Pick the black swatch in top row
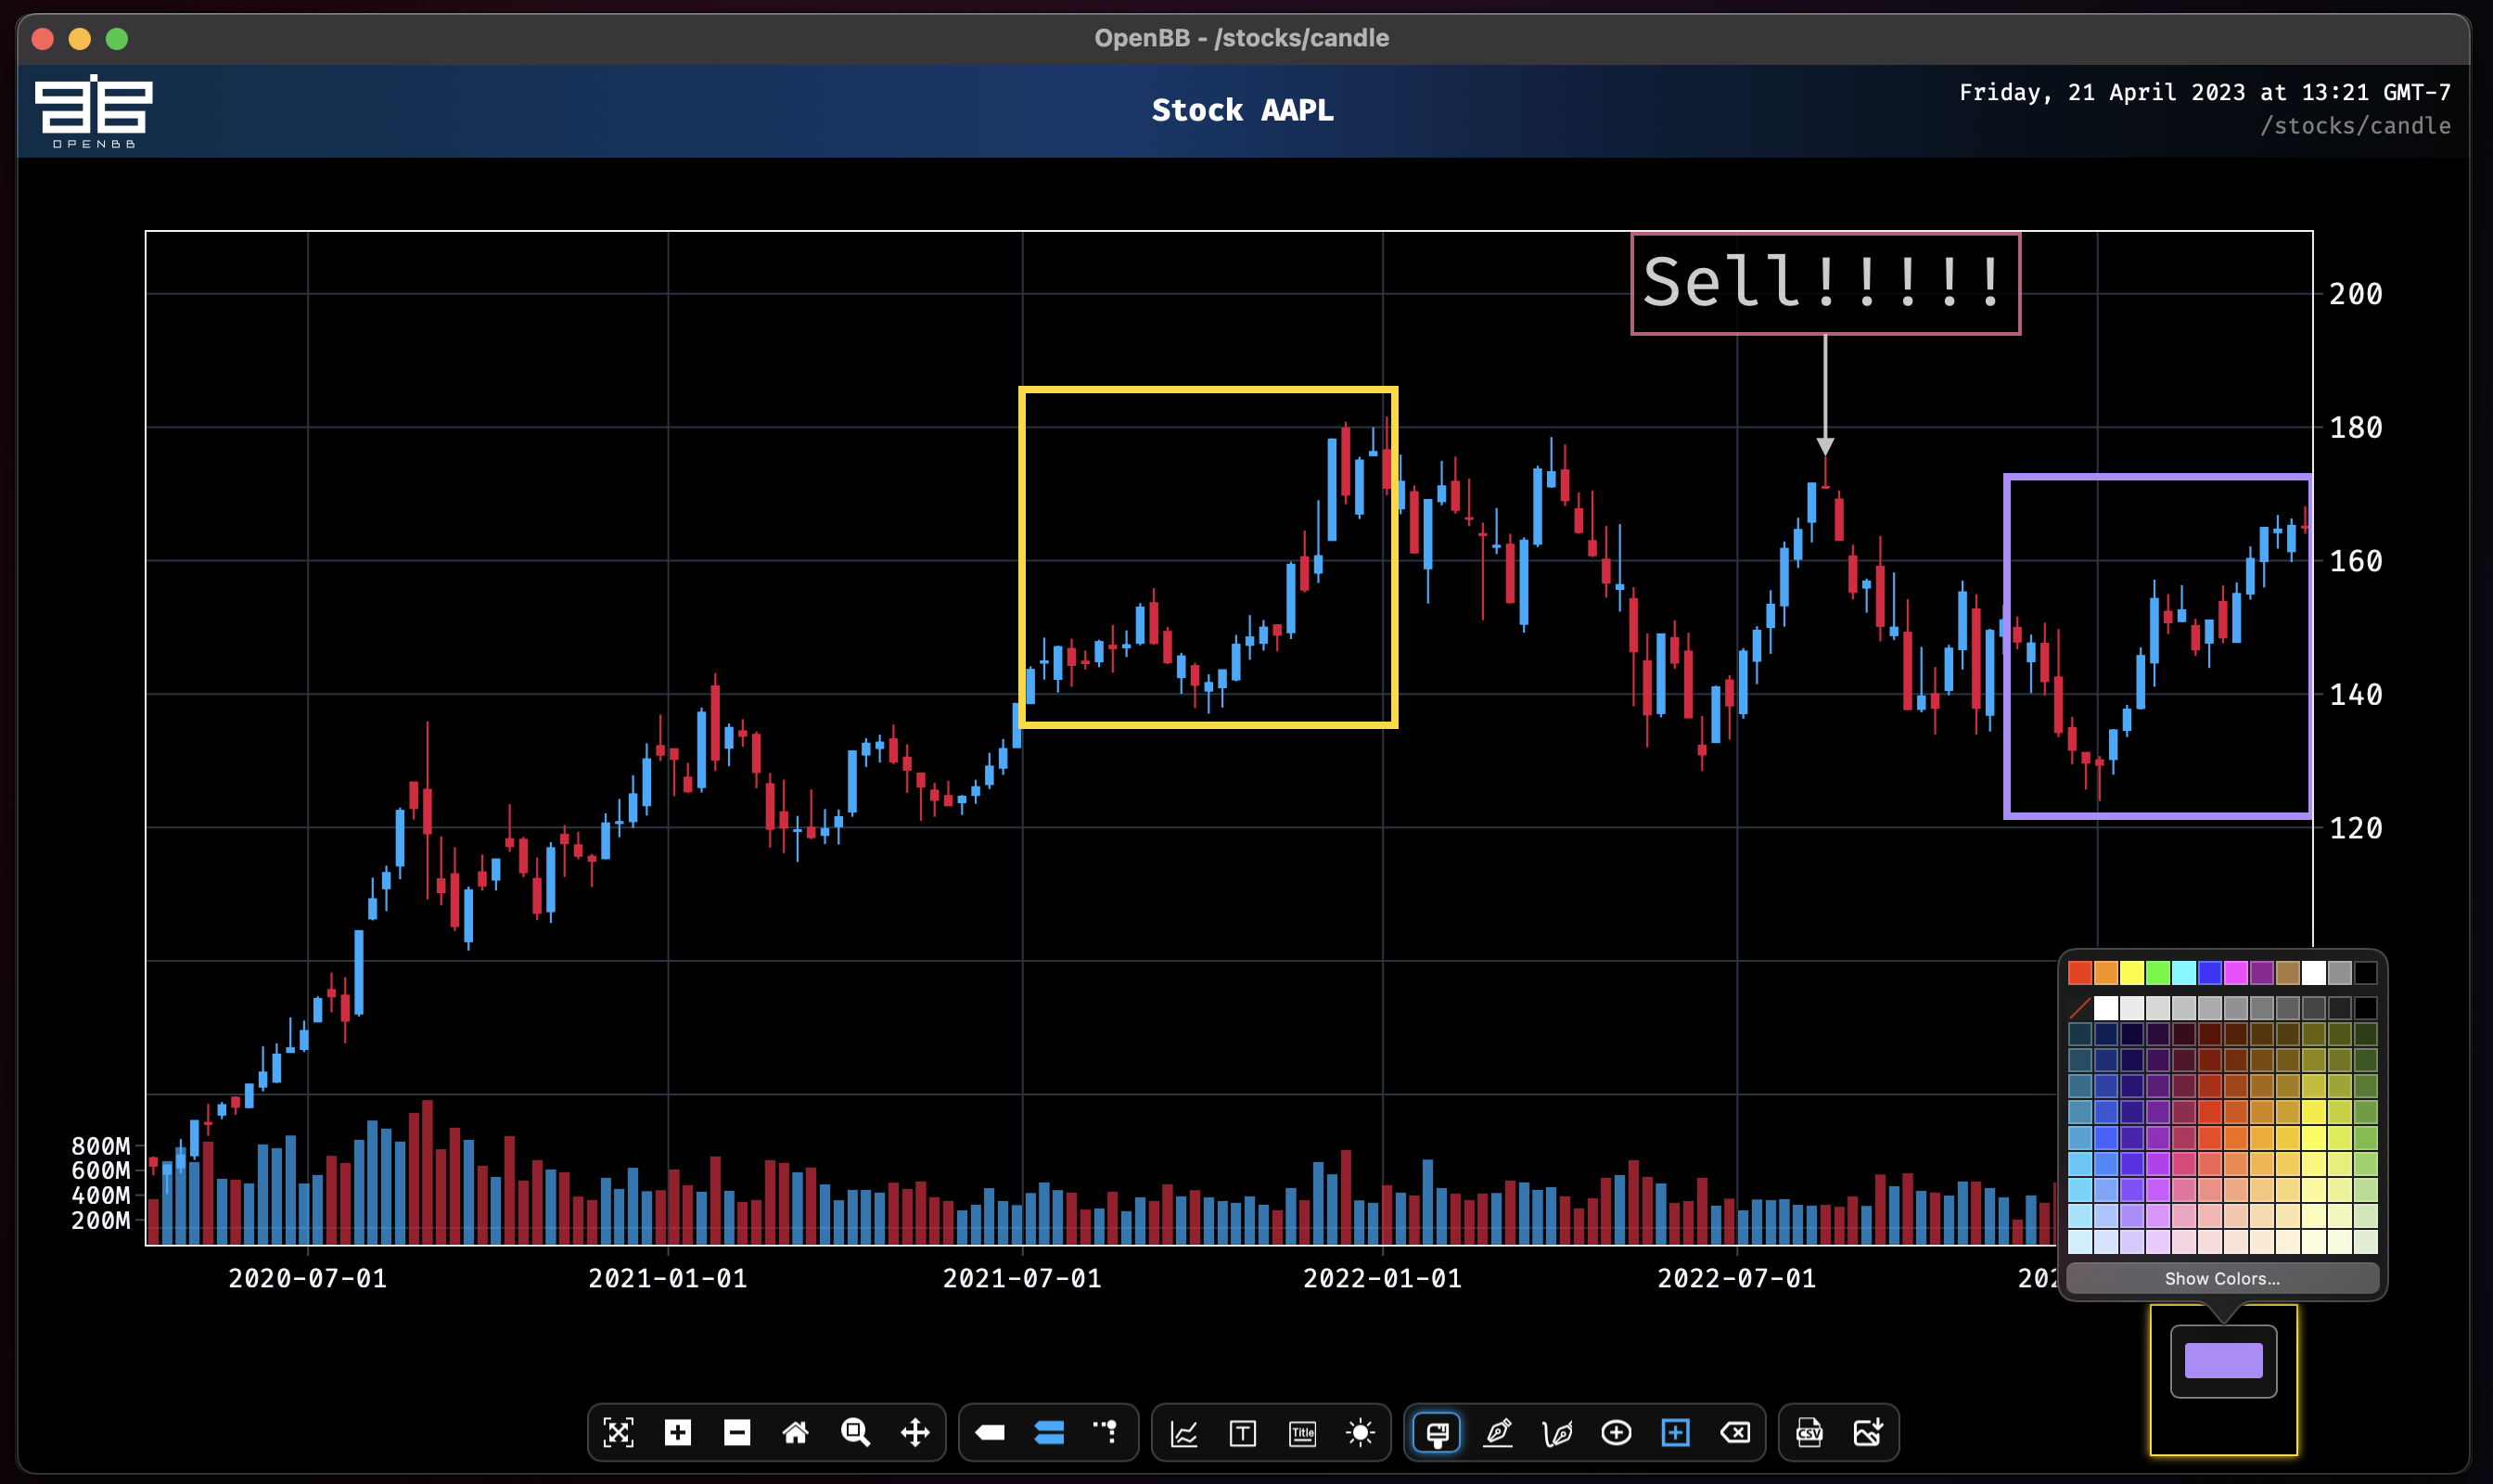 point(2366,973)
